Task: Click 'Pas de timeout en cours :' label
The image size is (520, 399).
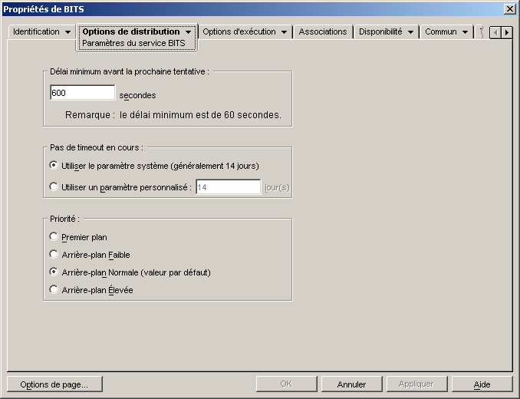Action: 97,147
